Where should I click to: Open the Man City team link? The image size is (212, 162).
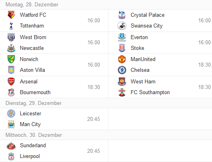[30, 124]
